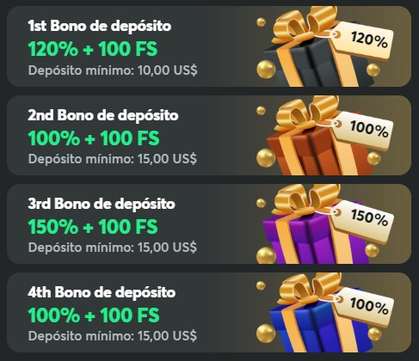Click gold bow on the purple gift
This screenshot has height=361, width=419.
tap(308, 199)
